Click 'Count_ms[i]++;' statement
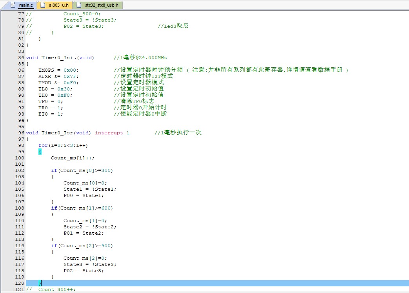 (x=73, y=158)
